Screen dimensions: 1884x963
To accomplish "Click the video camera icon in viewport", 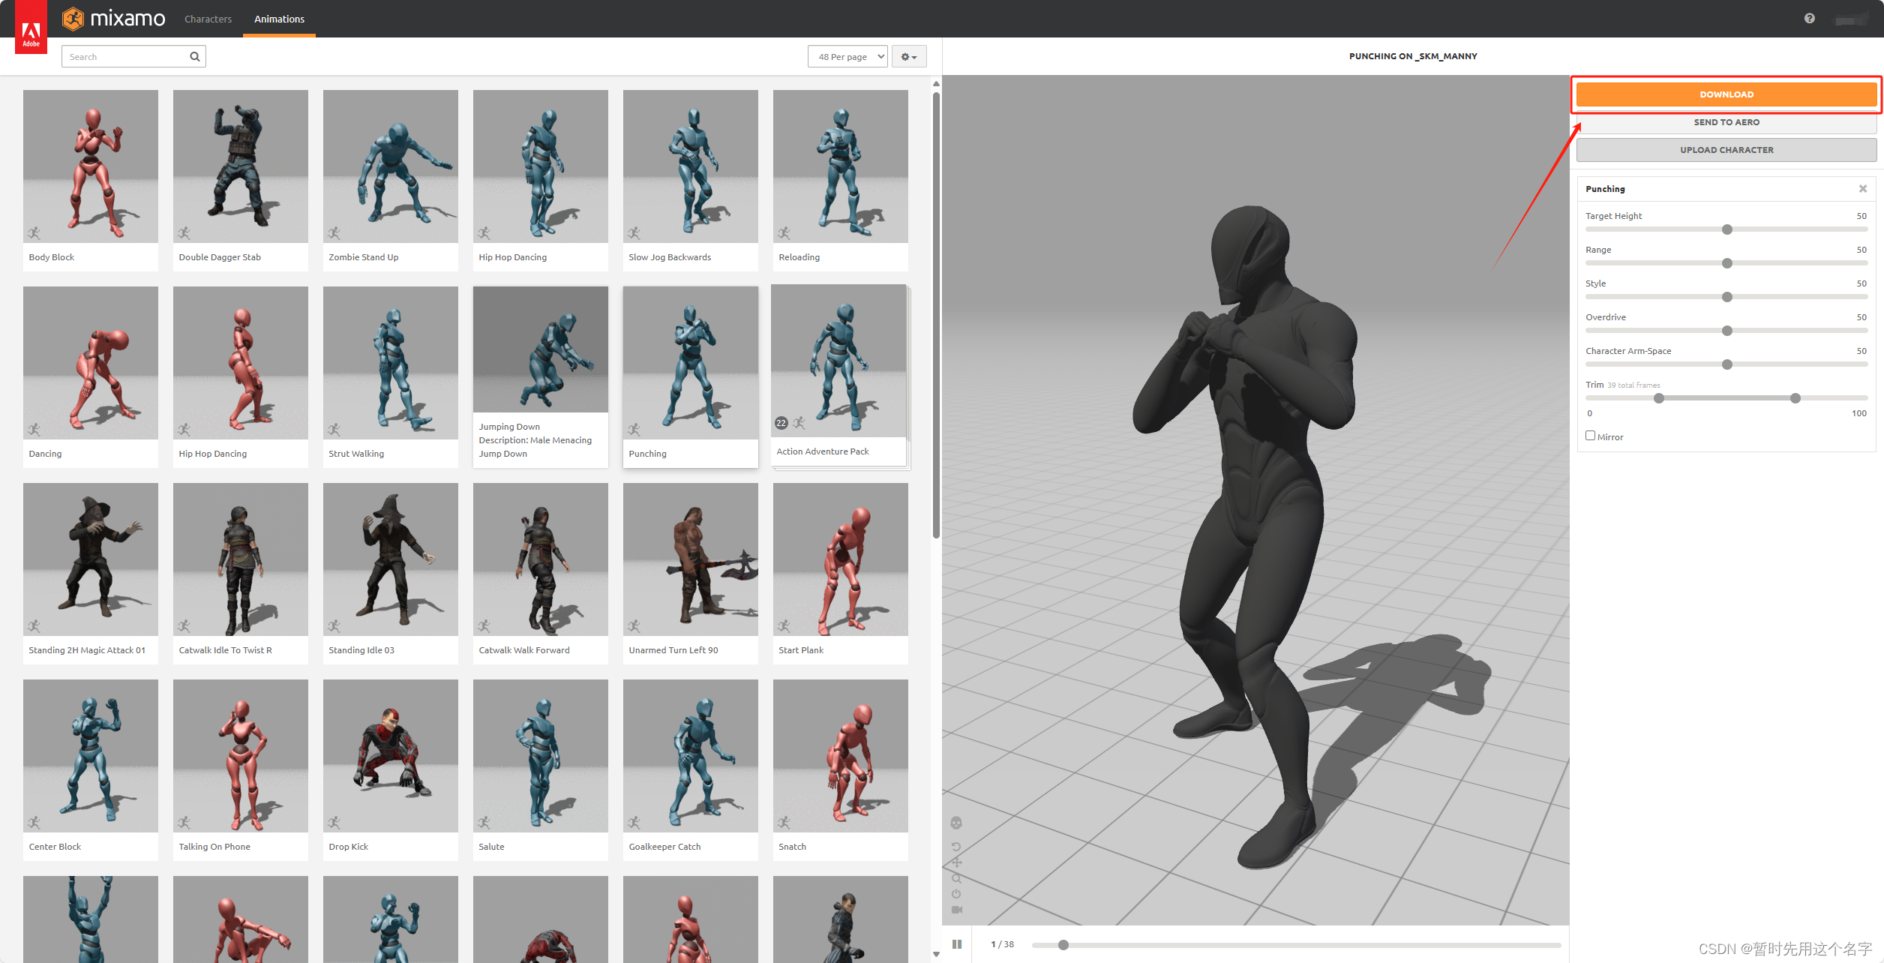I will pos(956,910).
